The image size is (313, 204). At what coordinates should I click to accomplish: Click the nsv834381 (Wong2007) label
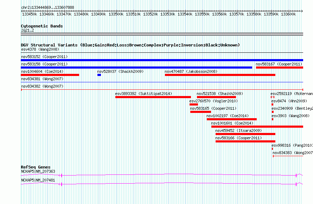pyautogui.click(x=42, y=79)
